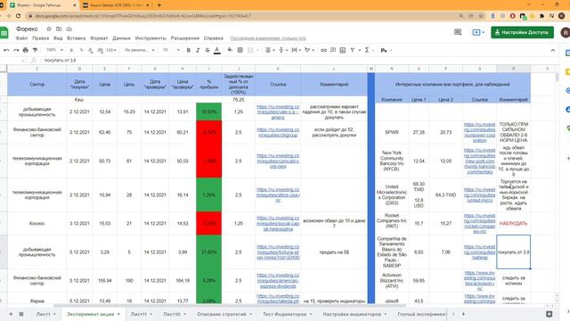Select the cell with price 155,94
This screenshot has width=570, height=321.
(105, 281)
